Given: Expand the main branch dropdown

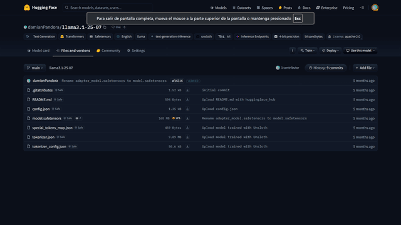Looking at the screenshot, I should click(x=35, y=68).
